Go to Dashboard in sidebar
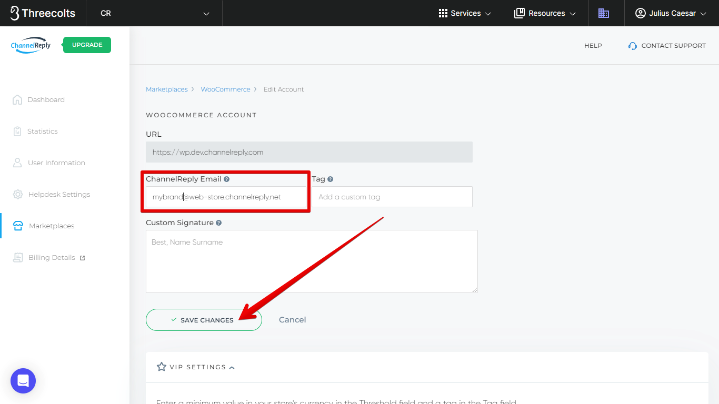The image size is (719, 404). (46, 99)
